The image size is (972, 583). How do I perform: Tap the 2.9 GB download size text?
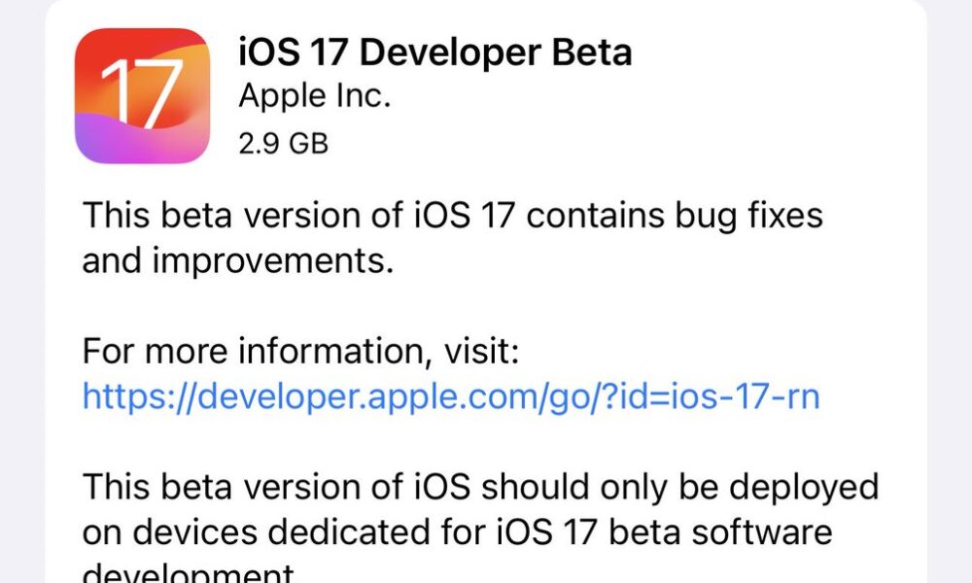point(283,144)
